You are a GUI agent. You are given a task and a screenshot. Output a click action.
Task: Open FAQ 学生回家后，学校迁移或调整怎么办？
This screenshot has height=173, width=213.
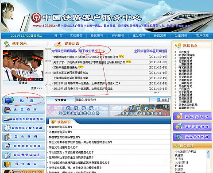tap(71, 152)
